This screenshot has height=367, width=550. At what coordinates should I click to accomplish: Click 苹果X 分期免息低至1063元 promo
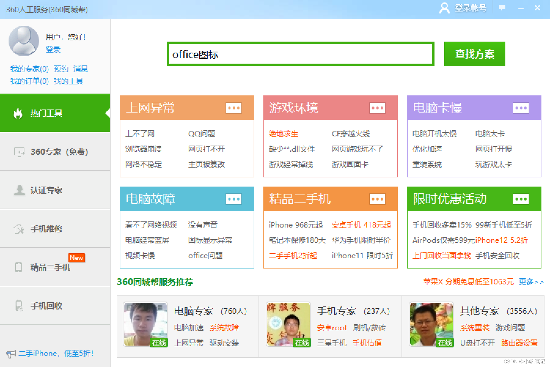coord(468,282)
